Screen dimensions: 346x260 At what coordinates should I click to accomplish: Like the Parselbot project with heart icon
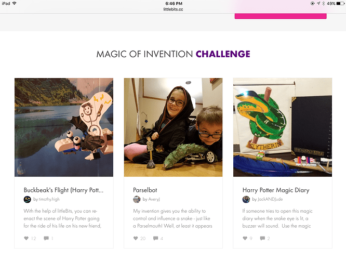tap(136, 238)
